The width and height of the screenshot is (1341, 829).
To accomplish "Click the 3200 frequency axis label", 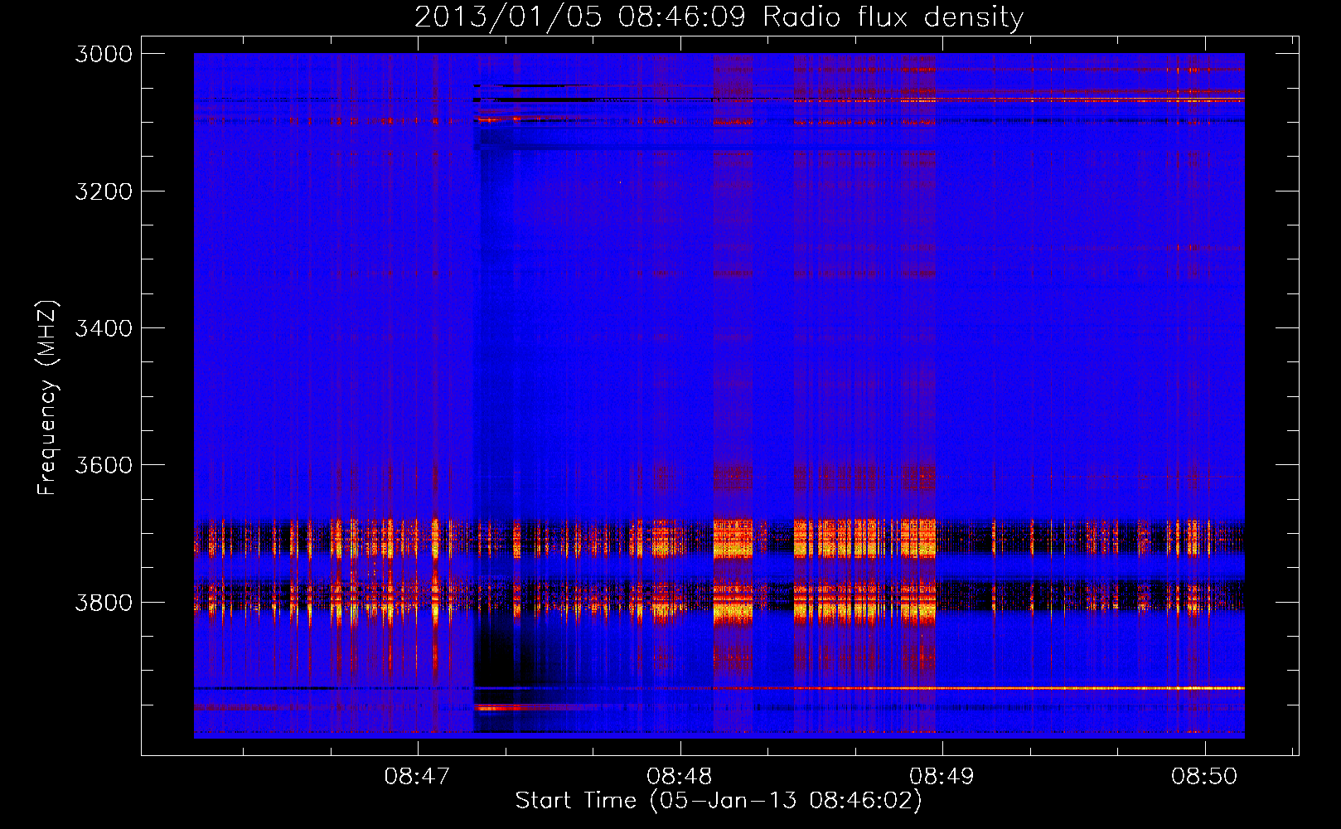I will (x=104, y=191).
